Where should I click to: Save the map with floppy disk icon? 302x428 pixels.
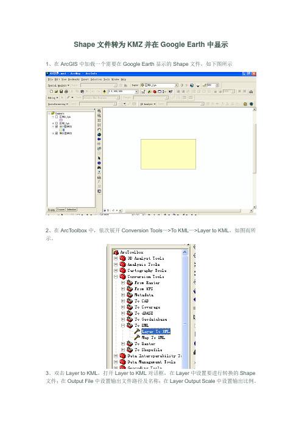click(61, 91)
